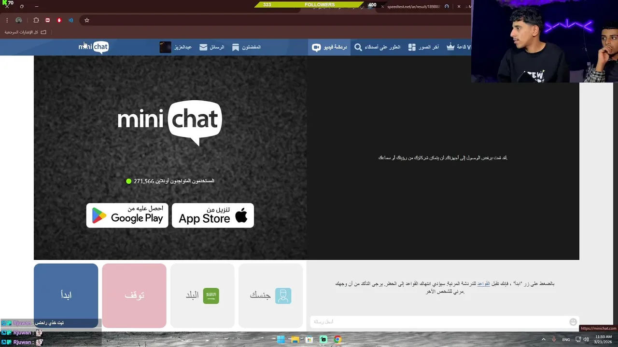This screenshot has width=618, height=347.
Task: Click the magnifier search icon in header
Action: click(x=358, y=47)
